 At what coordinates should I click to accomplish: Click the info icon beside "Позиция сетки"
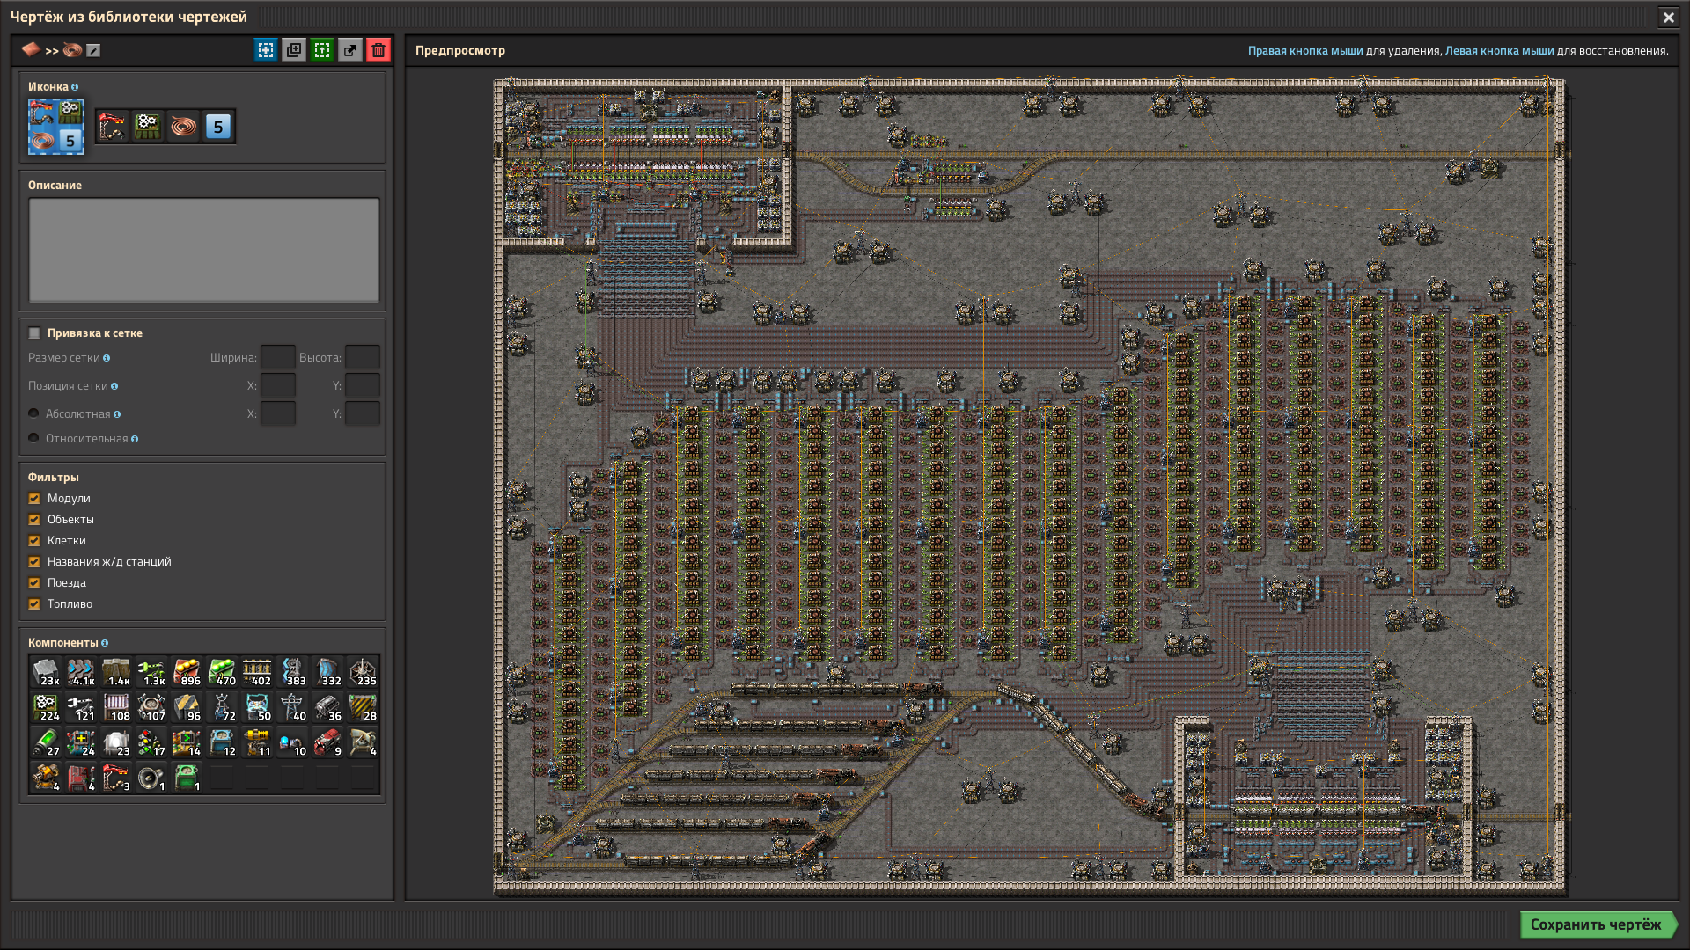[x=114, y=386]
